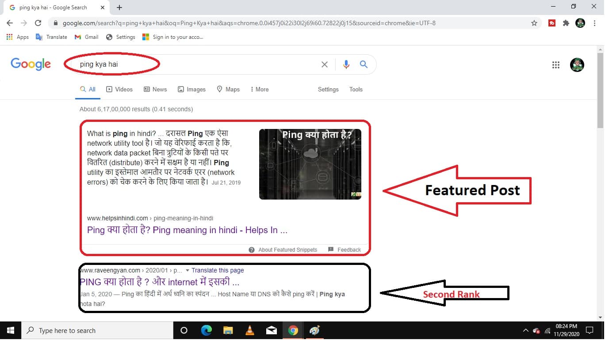Open 'PING क्या होता है ? और internet' result
Image resolution: width=605 pixels, height=340 pixels.
pos(160,282)
